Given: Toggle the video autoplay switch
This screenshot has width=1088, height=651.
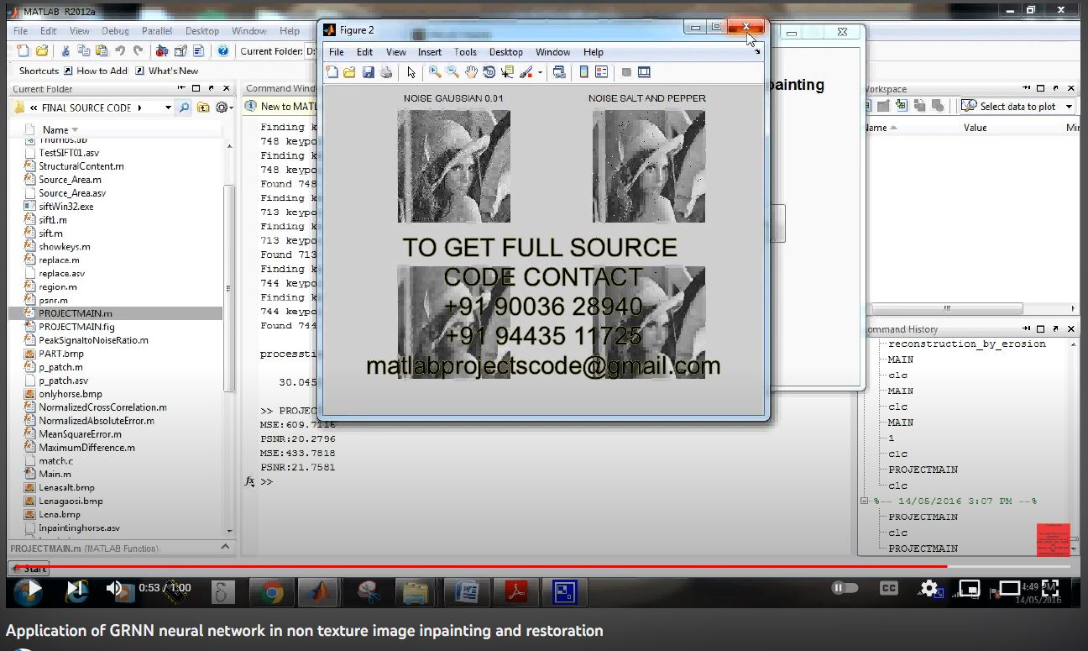Looking at the screenshot, I should (x=845, y=588).
